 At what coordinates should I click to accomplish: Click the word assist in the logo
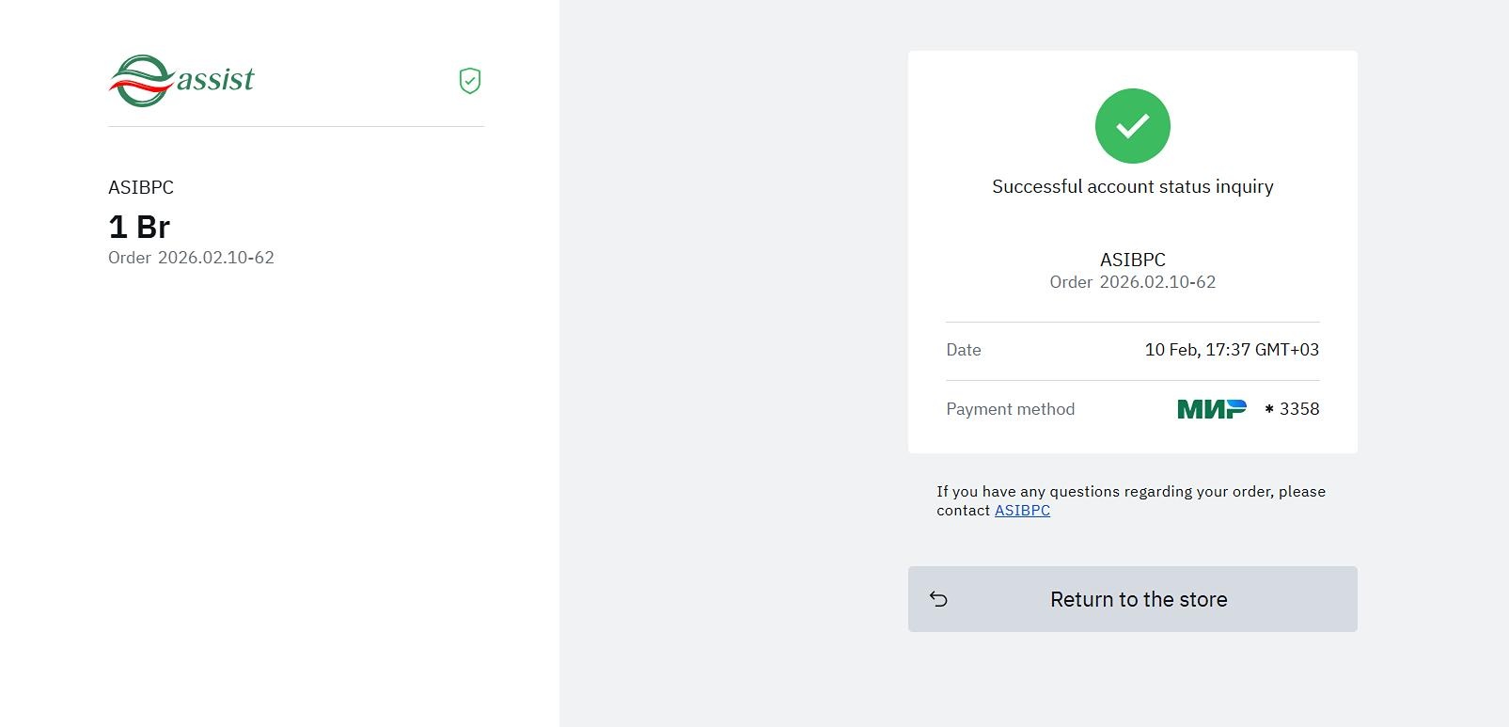[x=215, y=80]
